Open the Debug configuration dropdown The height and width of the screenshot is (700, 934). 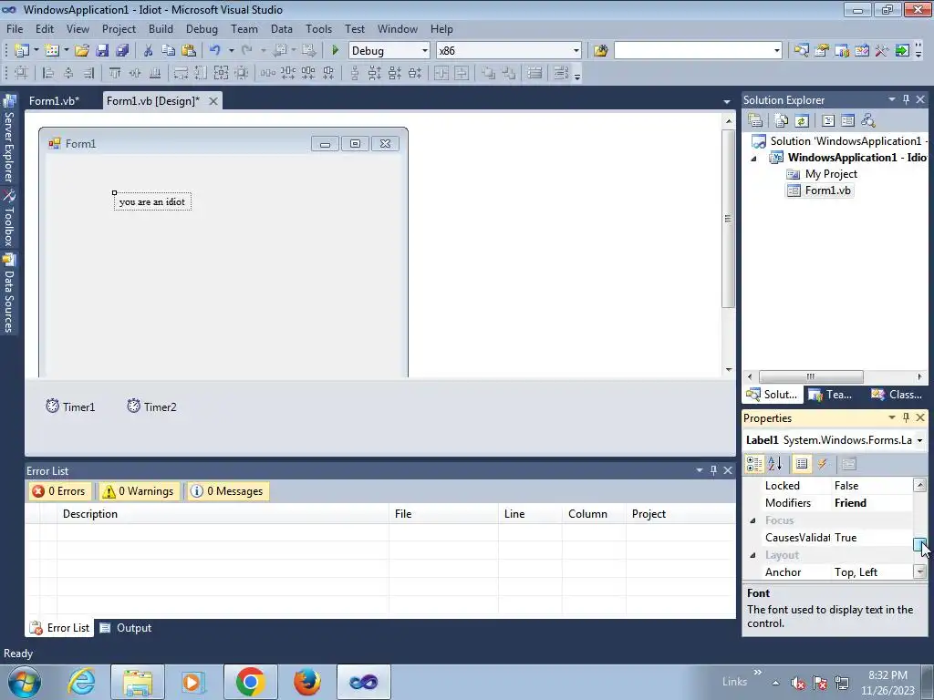point(425,51)
